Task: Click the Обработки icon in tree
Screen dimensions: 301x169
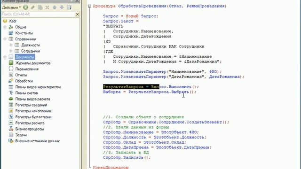Action: (x=11, y=81)
